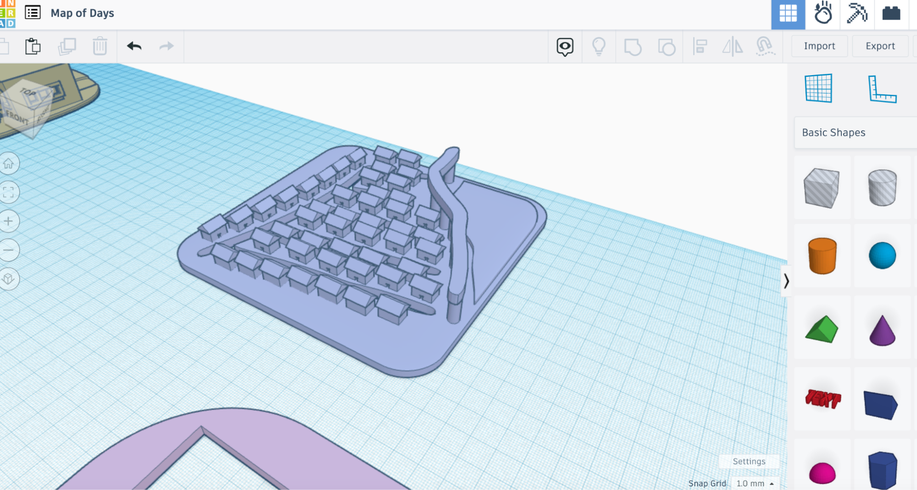The image size is (917, 490).
Task: Click the Map of Days design title
Action: [x=82, y=13]
